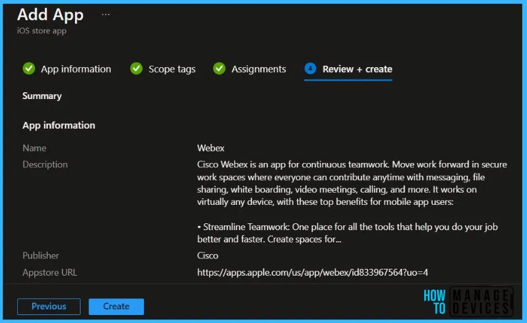Click the Scope tags green checkmark icon

137,68
